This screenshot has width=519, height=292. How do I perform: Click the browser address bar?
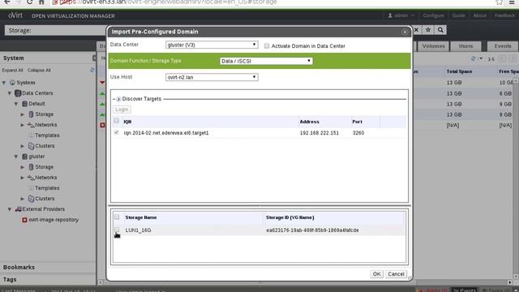point(272,2)
